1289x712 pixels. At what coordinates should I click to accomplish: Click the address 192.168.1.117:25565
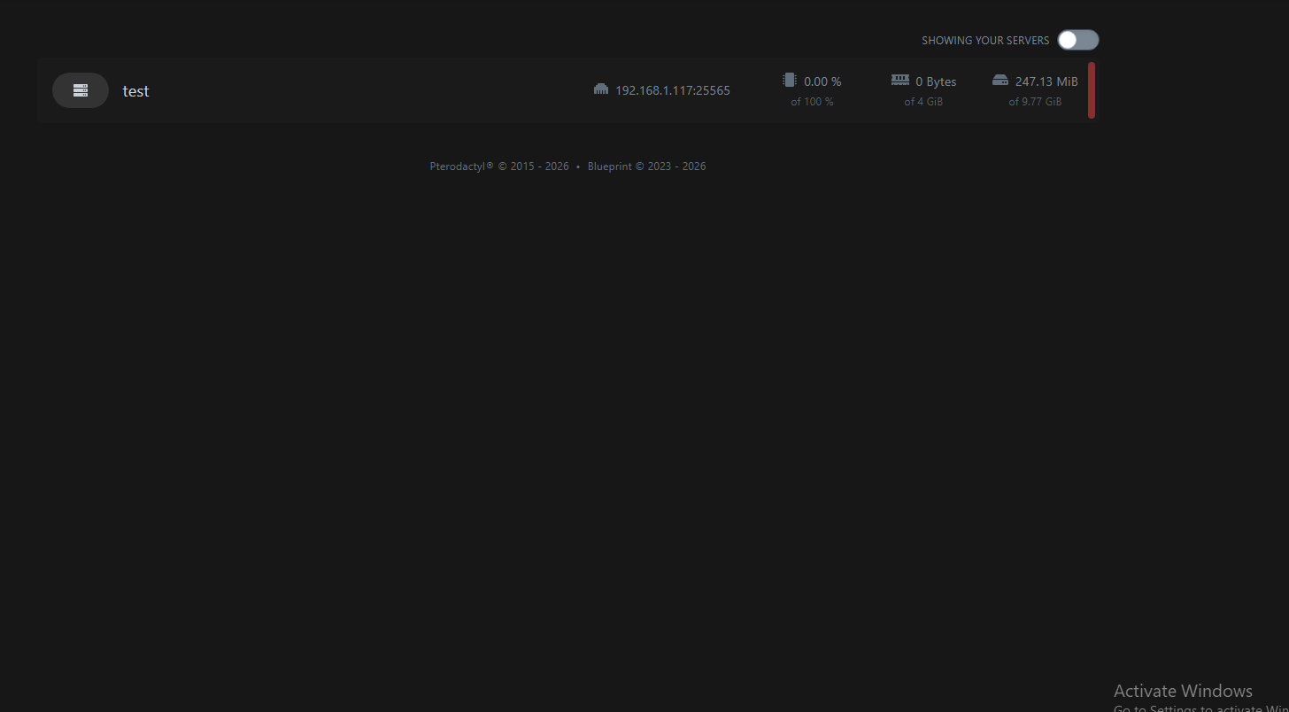(673, 90)
